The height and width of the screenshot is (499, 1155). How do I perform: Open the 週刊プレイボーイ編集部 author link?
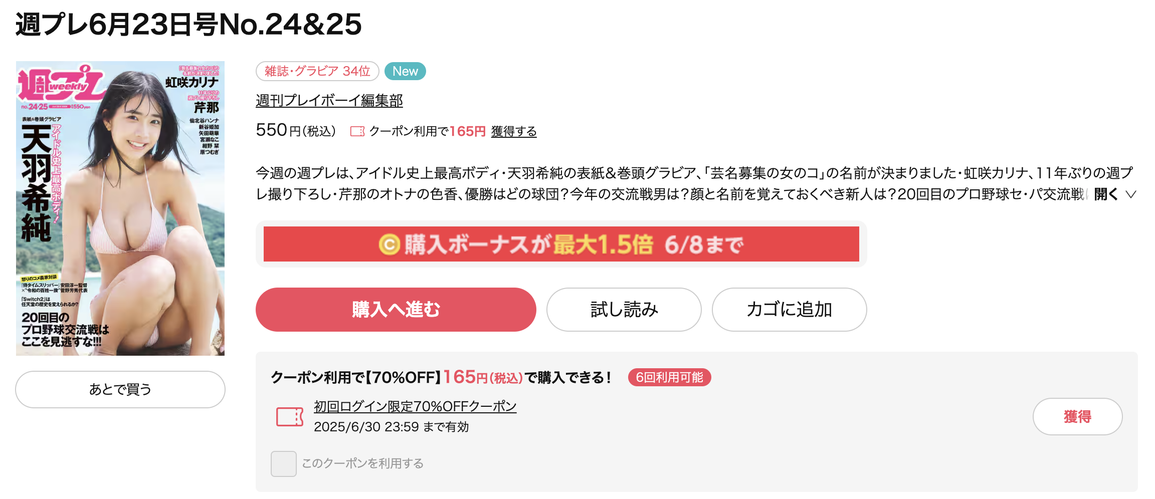pos(329,101)
